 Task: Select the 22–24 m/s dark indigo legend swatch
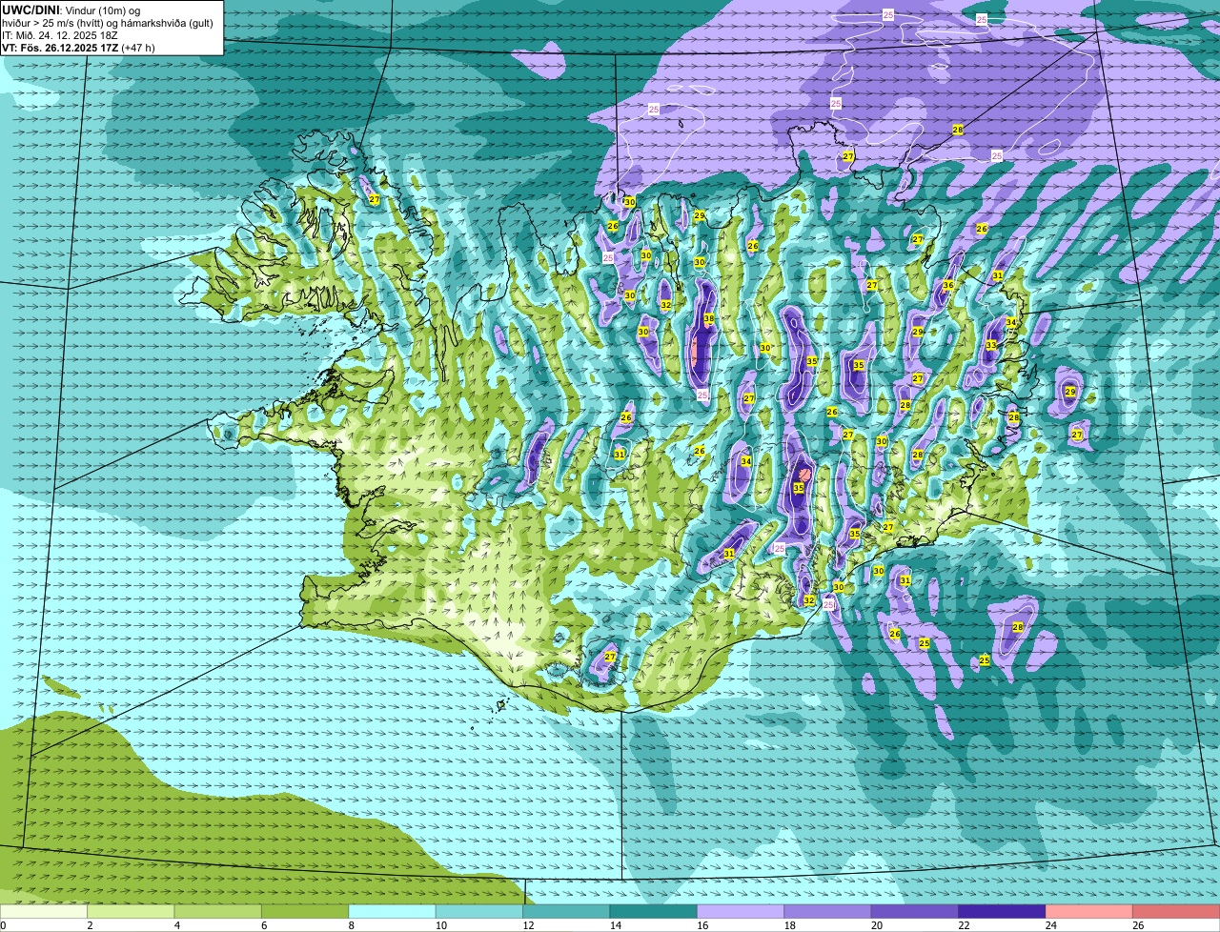(x=1003, y=912)
